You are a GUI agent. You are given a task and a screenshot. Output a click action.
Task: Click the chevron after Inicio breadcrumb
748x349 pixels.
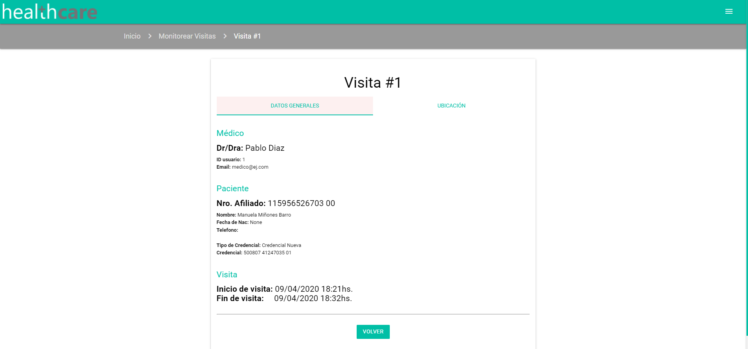pos(150,36)
